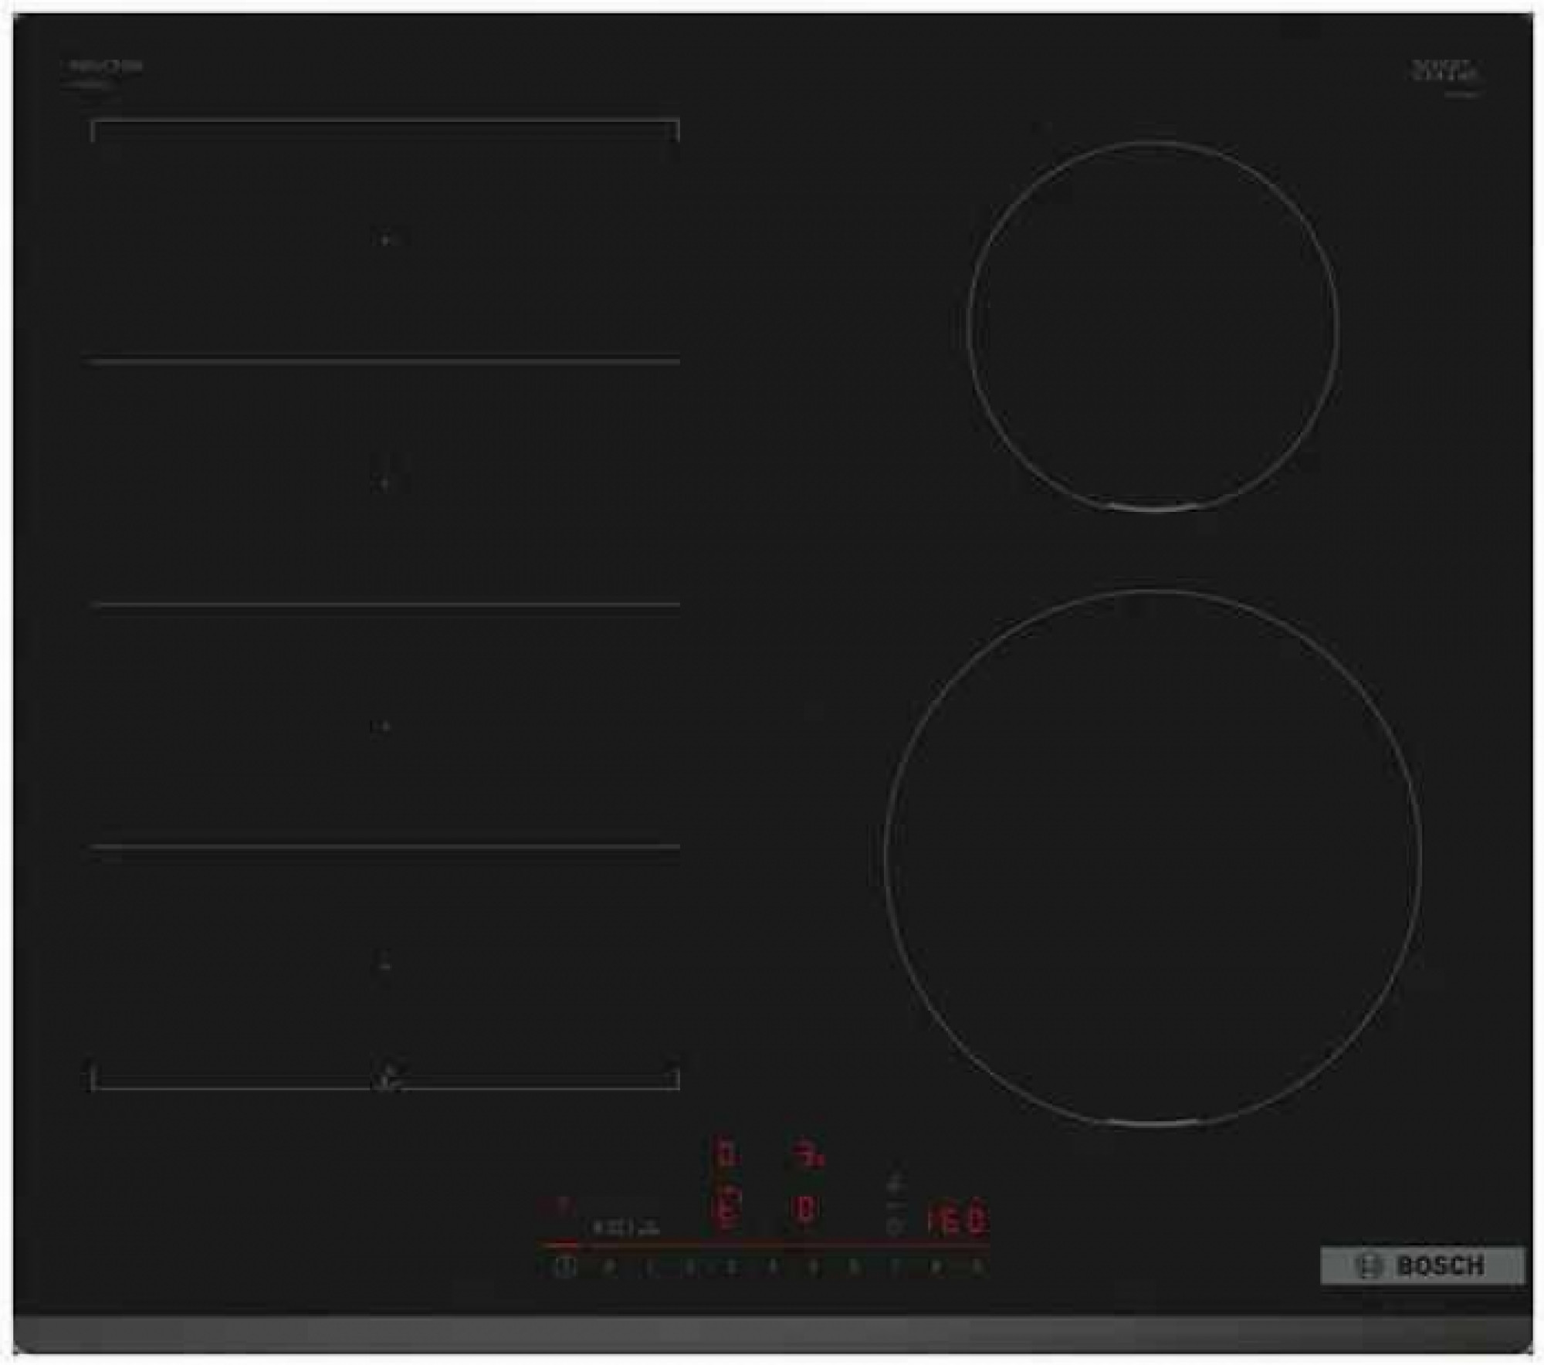
Task: Tap the small upper round cooking zone
Action: [1153, 325]
